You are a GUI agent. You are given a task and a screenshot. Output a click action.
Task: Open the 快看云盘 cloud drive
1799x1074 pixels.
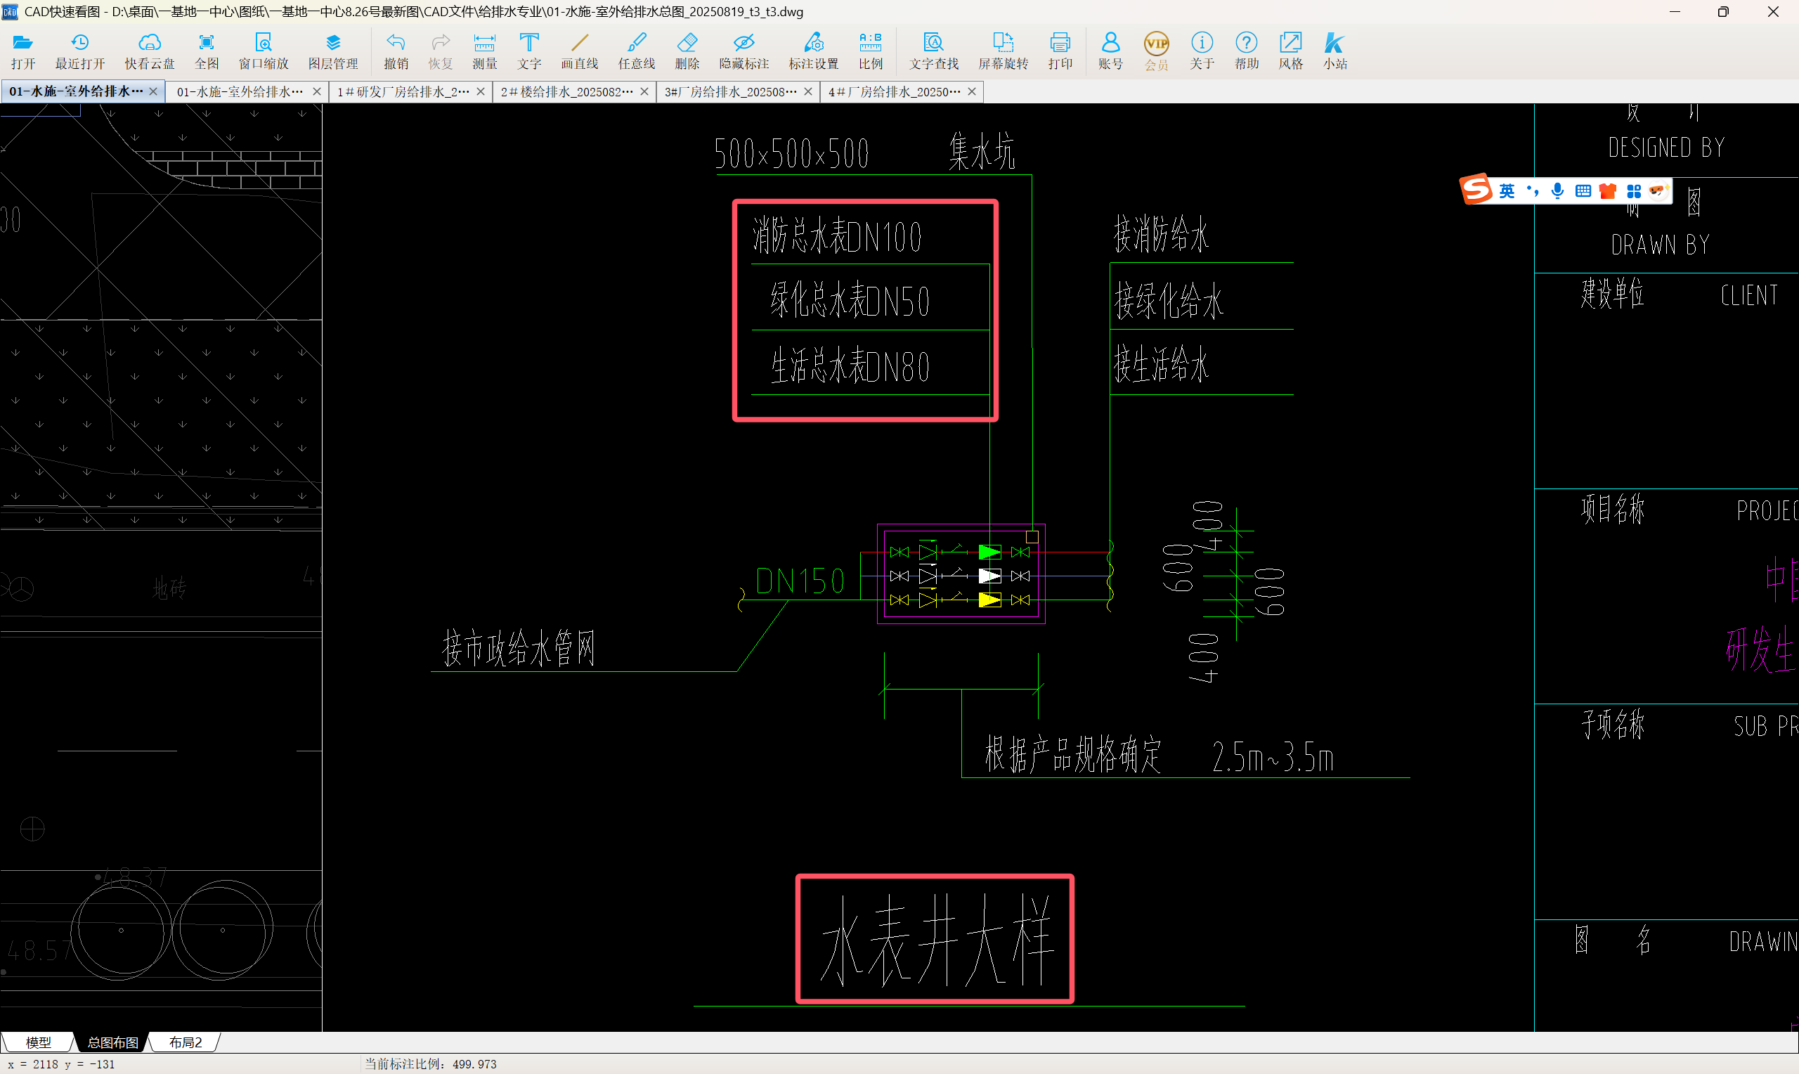tap(150, 51)
